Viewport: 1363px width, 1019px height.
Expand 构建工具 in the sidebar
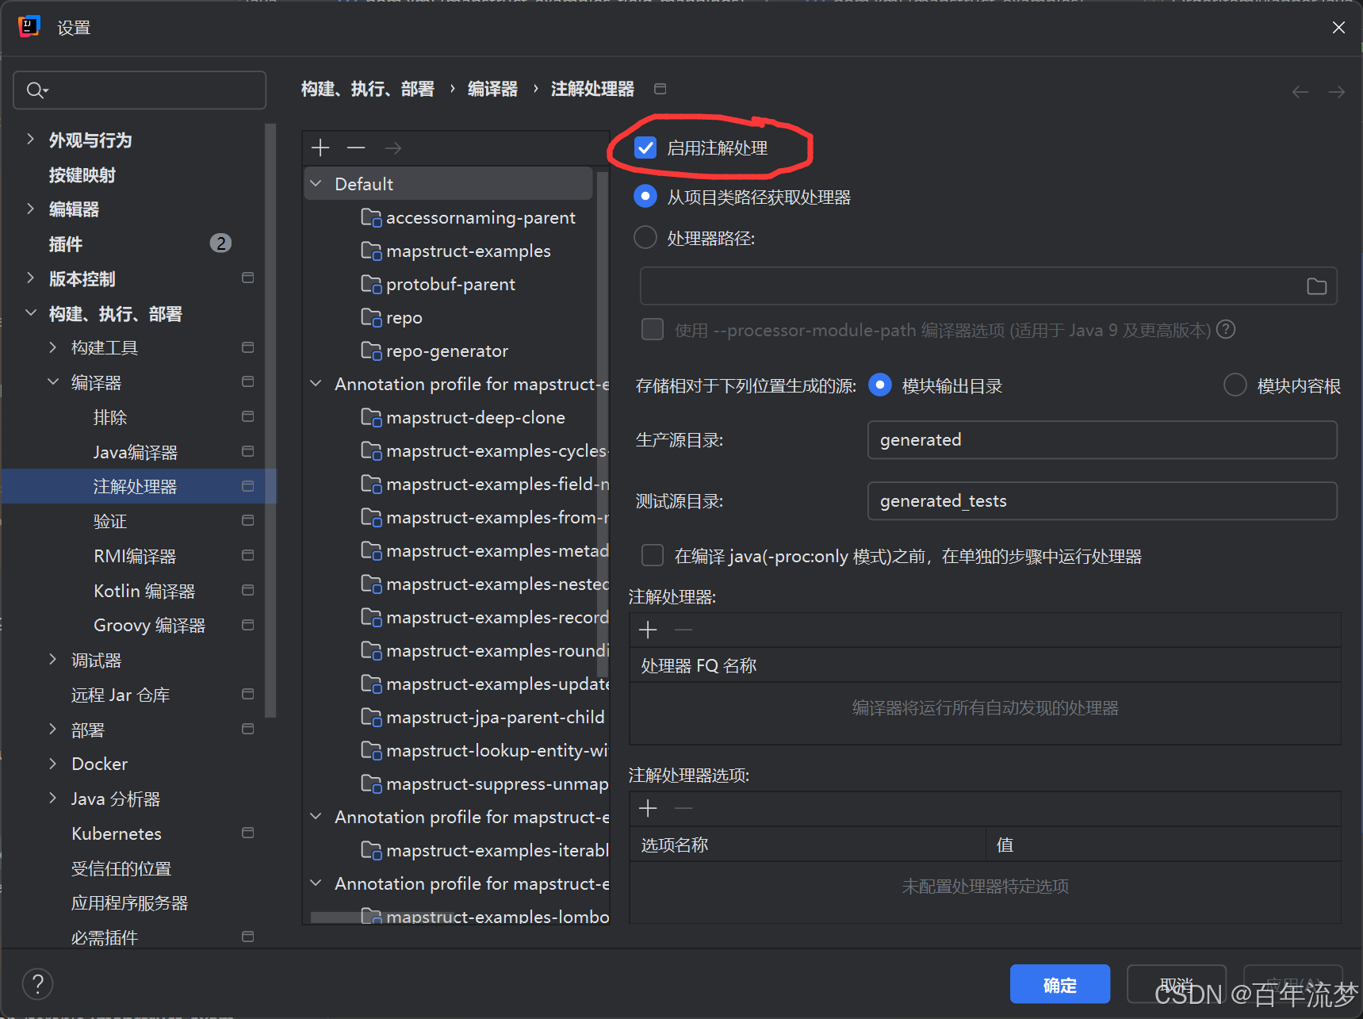53,347
